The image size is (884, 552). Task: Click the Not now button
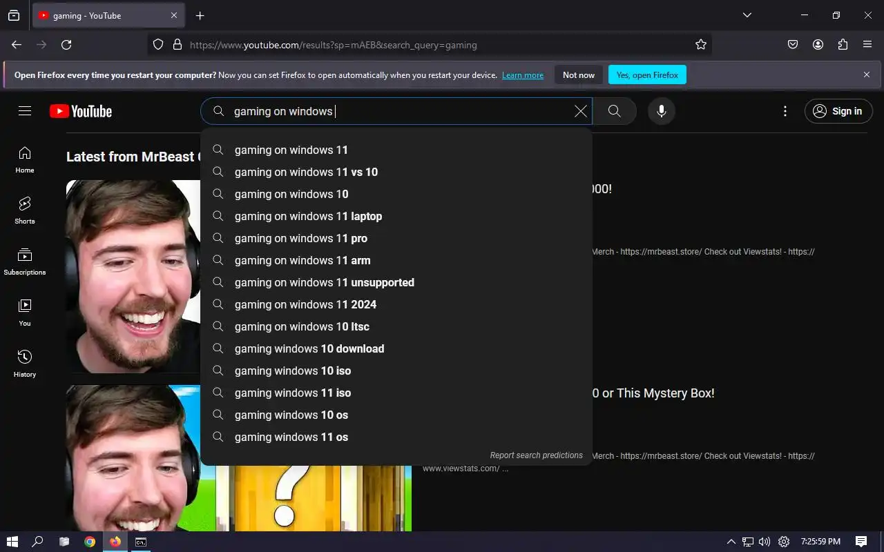579,75
